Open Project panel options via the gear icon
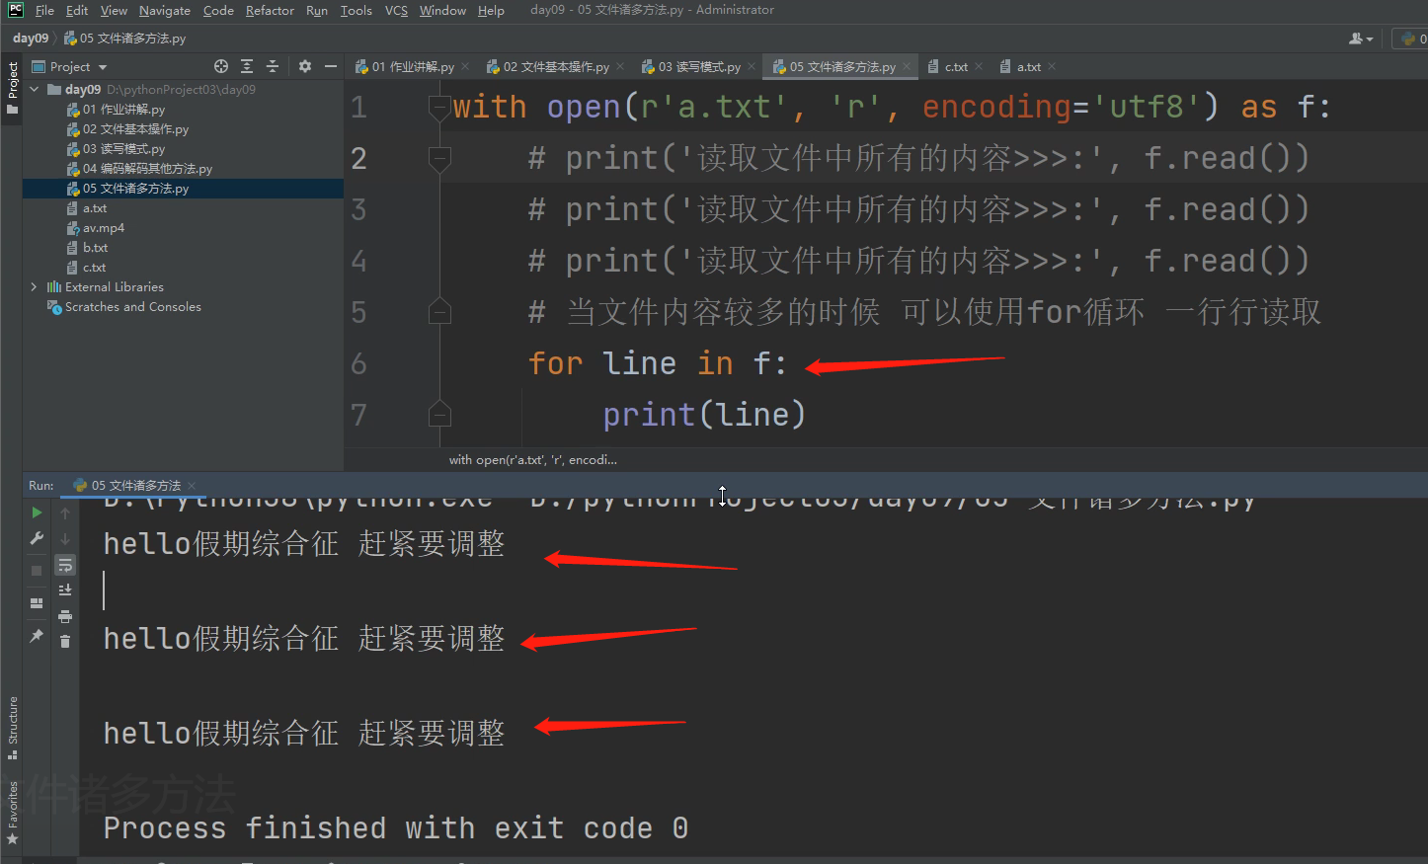 305,66
